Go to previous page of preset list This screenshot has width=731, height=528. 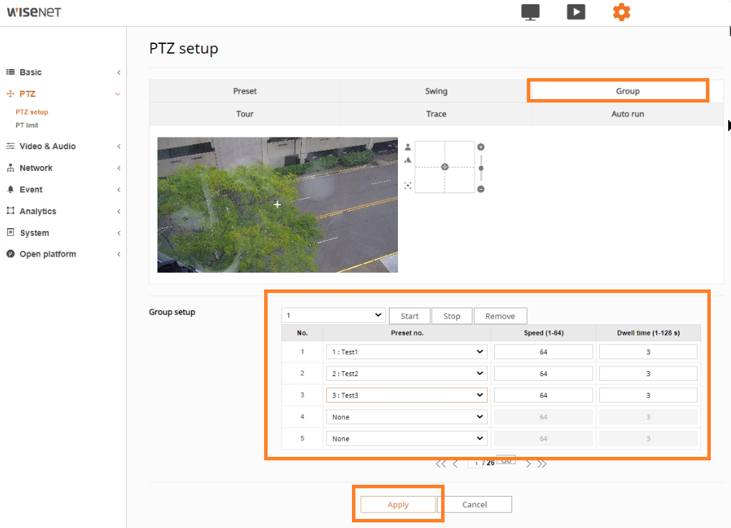pyautogui.click(x=456, y=464)
